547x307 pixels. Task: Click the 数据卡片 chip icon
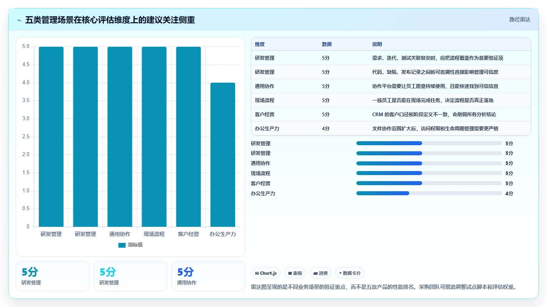(341, 273)
